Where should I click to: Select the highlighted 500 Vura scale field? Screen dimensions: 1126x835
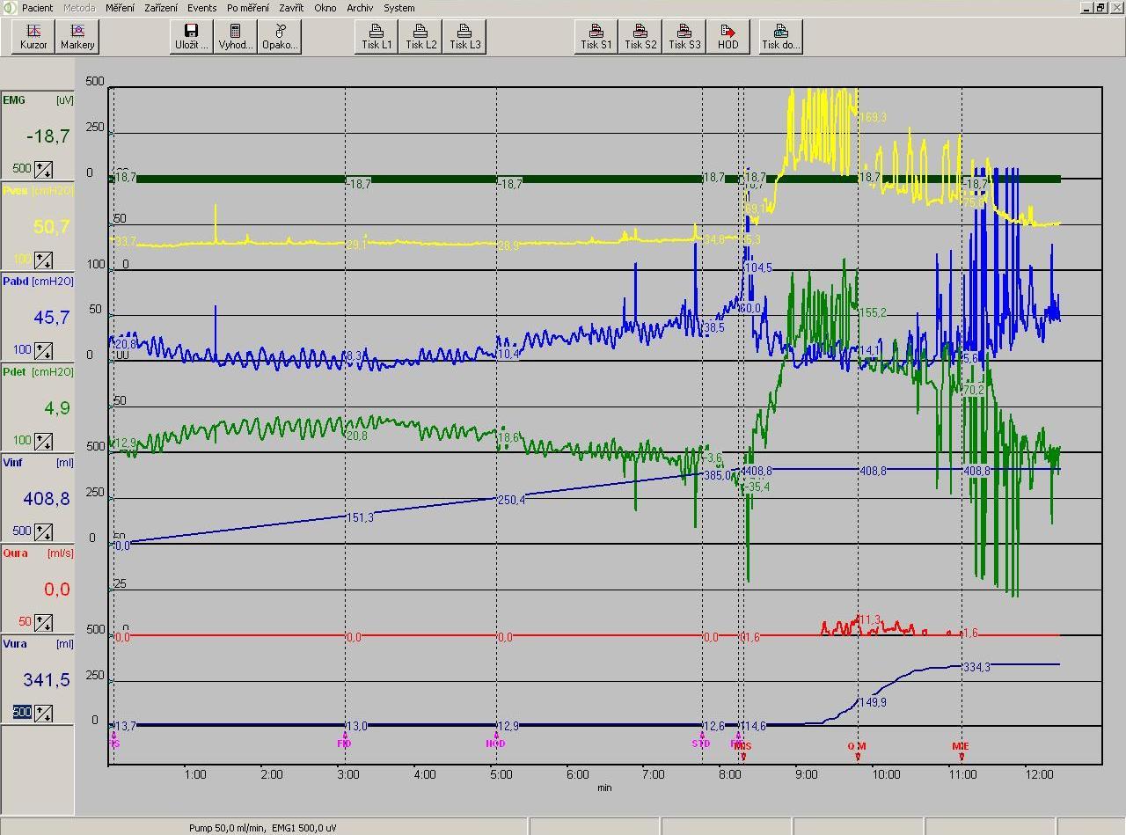click(x=22, y=713)
